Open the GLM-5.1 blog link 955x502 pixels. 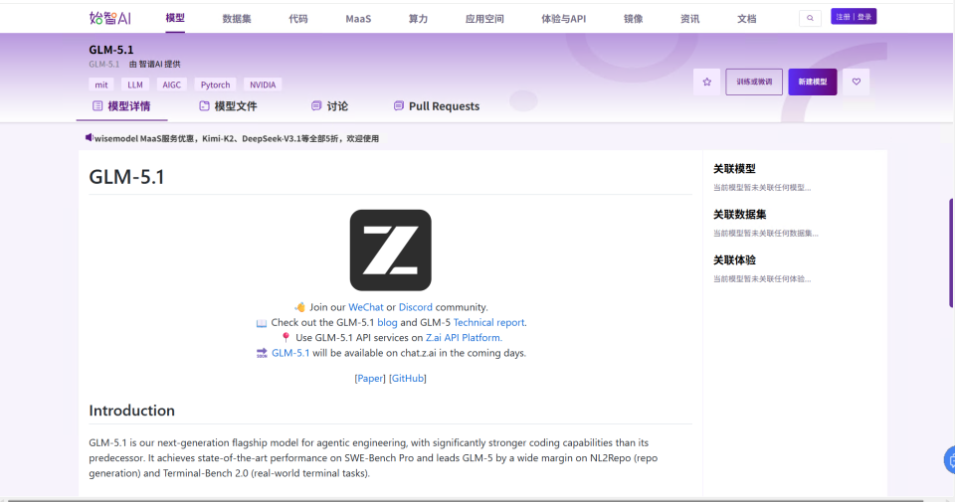[387, 322]
